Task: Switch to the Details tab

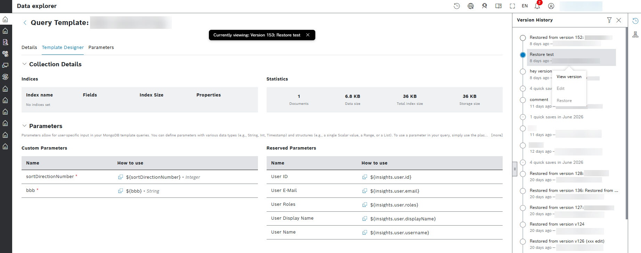Action: point(29,48)
